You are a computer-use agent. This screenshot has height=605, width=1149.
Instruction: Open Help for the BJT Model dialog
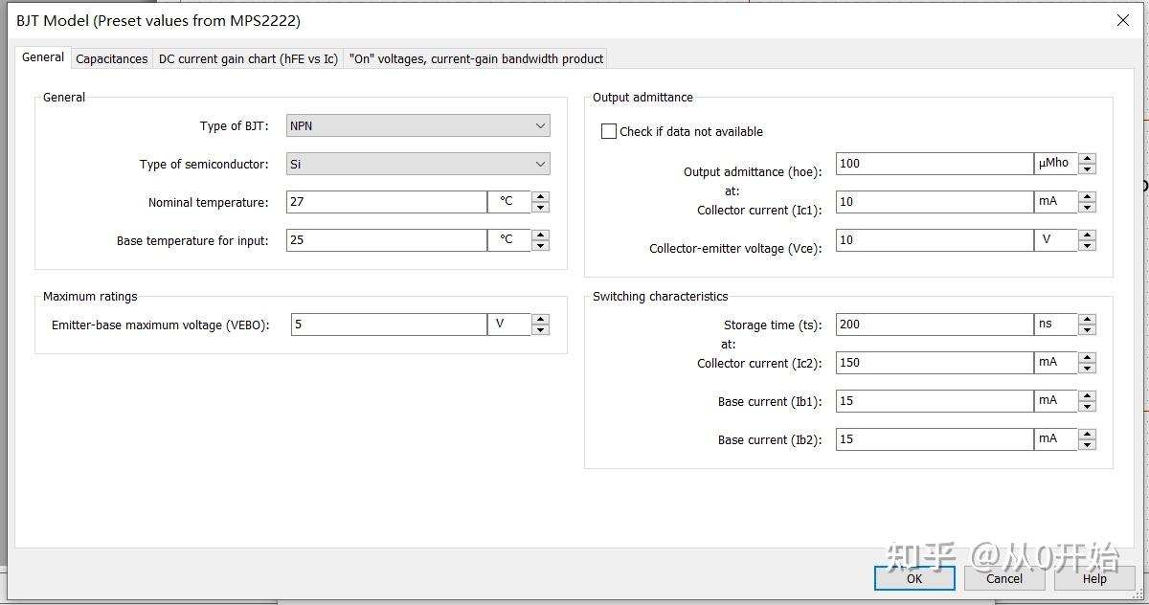click(x=1094, y=578)
